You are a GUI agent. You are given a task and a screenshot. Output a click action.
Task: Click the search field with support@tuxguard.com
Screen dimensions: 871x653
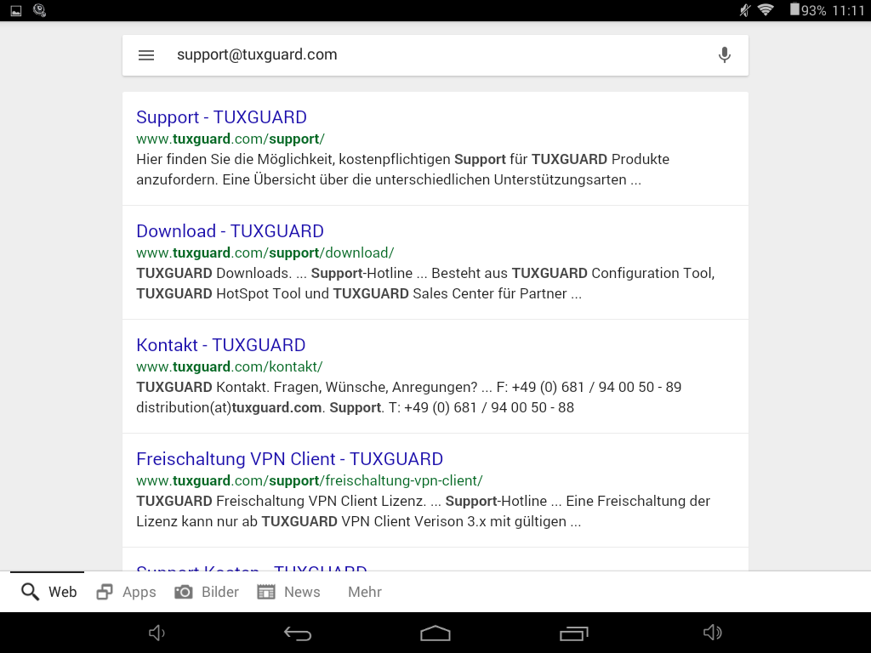[x=435, y=55]
